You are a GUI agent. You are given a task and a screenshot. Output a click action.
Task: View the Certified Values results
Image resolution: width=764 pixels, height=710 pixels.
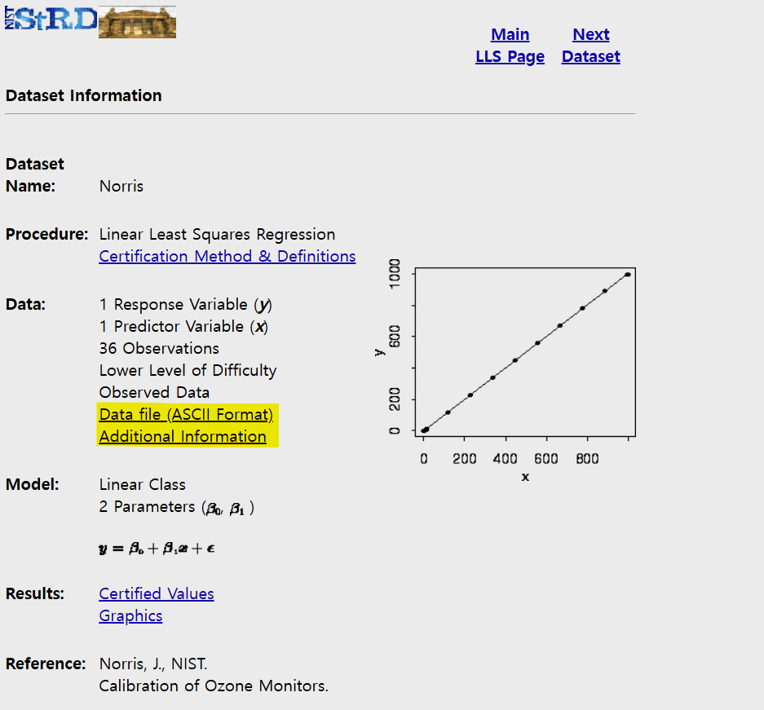click(x=157, y=593)
